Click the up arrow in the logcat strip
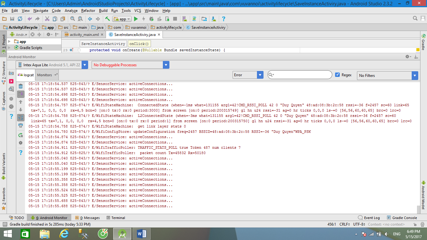 pyautogui.click(x=21, y=102)
